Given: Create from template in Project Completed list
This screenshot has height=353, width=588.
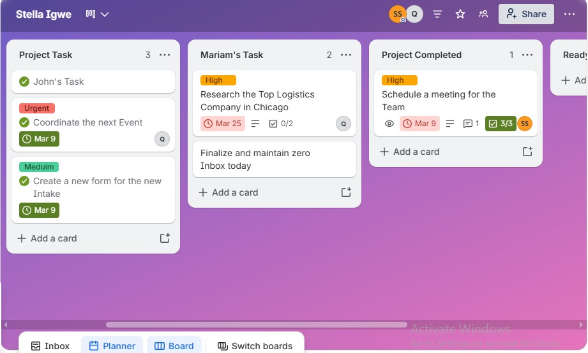Looking at the screenshot, I should (527, 151).
